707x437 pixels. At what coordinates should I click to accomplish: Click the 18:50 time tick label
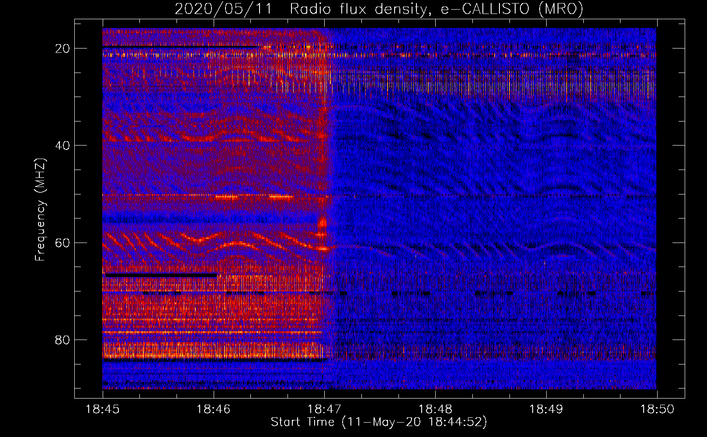pos(657,409)
